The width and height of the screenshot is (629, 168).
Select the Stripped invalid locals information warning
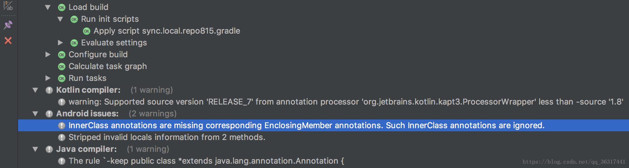click(167, 137)
